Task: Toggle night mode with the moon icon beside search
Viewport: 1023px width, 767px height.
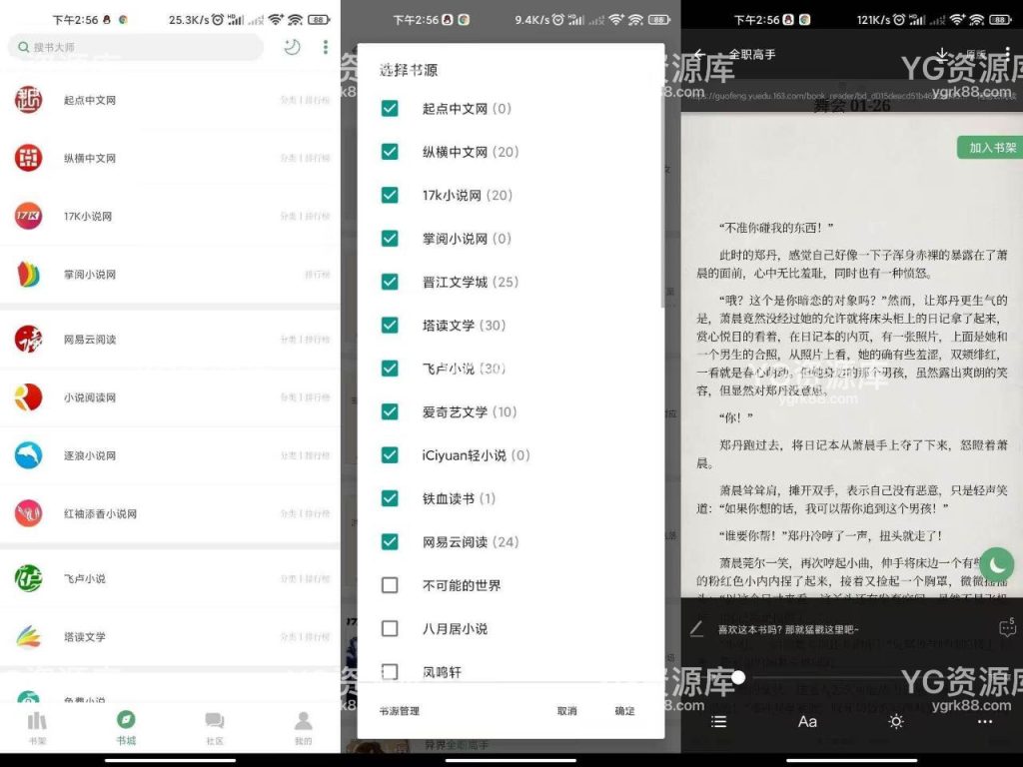Action: 293,47
